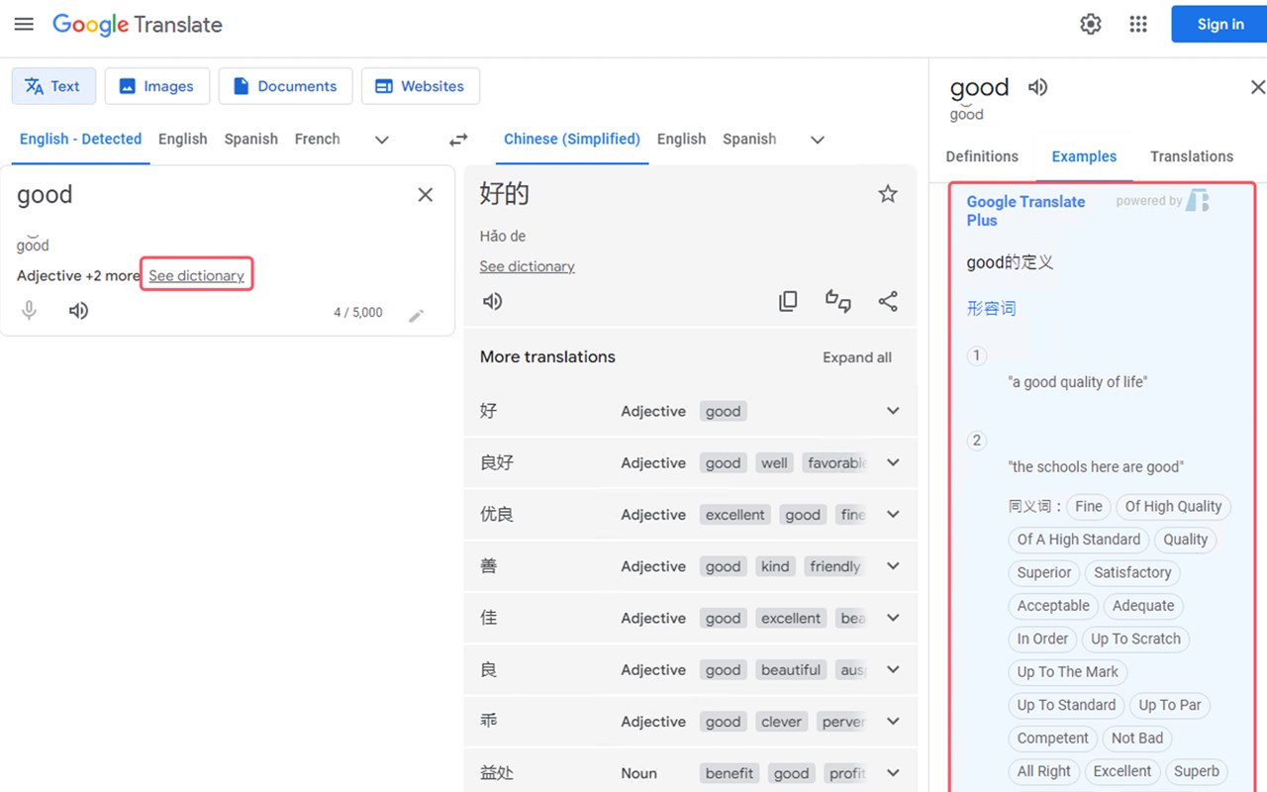Choose English as the source language

[183, 140]
